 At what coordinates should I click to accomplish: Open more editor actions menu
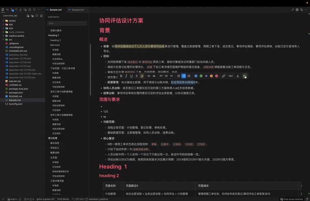pyautogui.click(x=306, y=10)
